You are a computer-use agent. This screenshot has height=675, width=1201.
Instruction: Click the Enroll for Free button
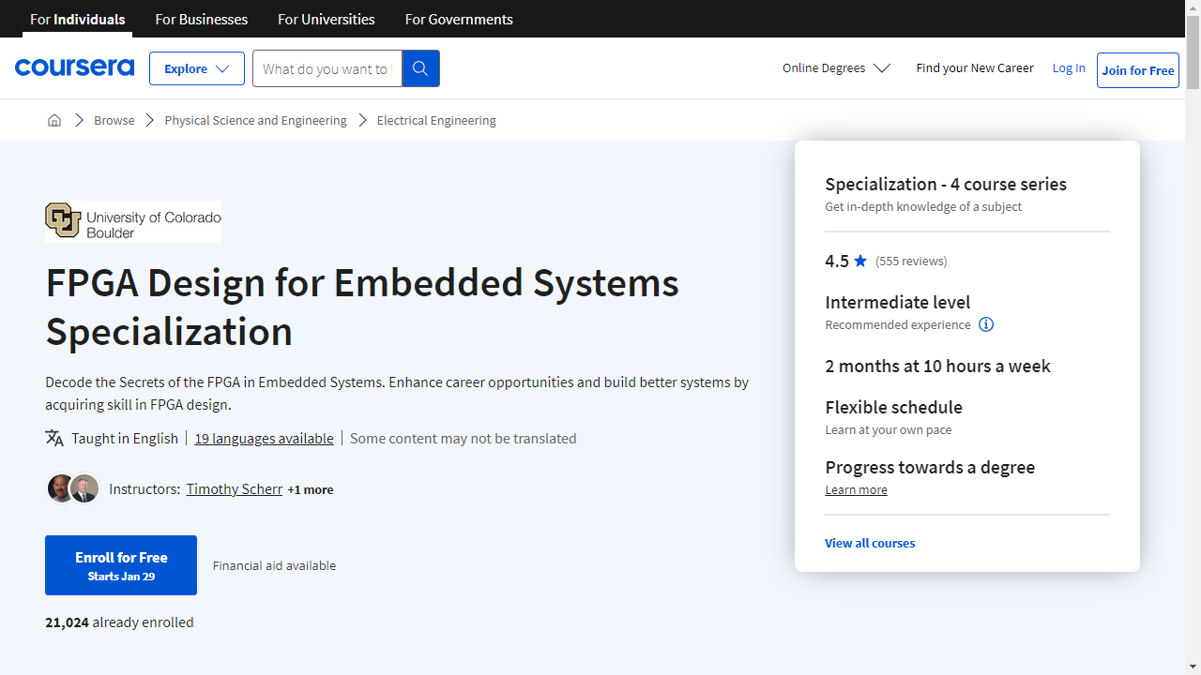pyautogui.click(x=121, y=565)
